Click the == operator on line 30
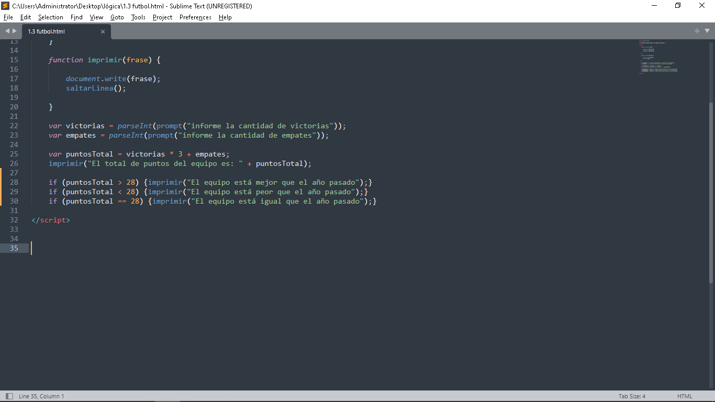Screen dimensions: 715x402 click(122, 201)
